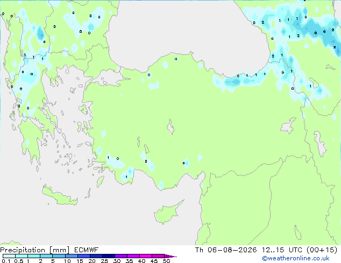
Task: Click the 1–2 mm legend color box
Action: 34,256
